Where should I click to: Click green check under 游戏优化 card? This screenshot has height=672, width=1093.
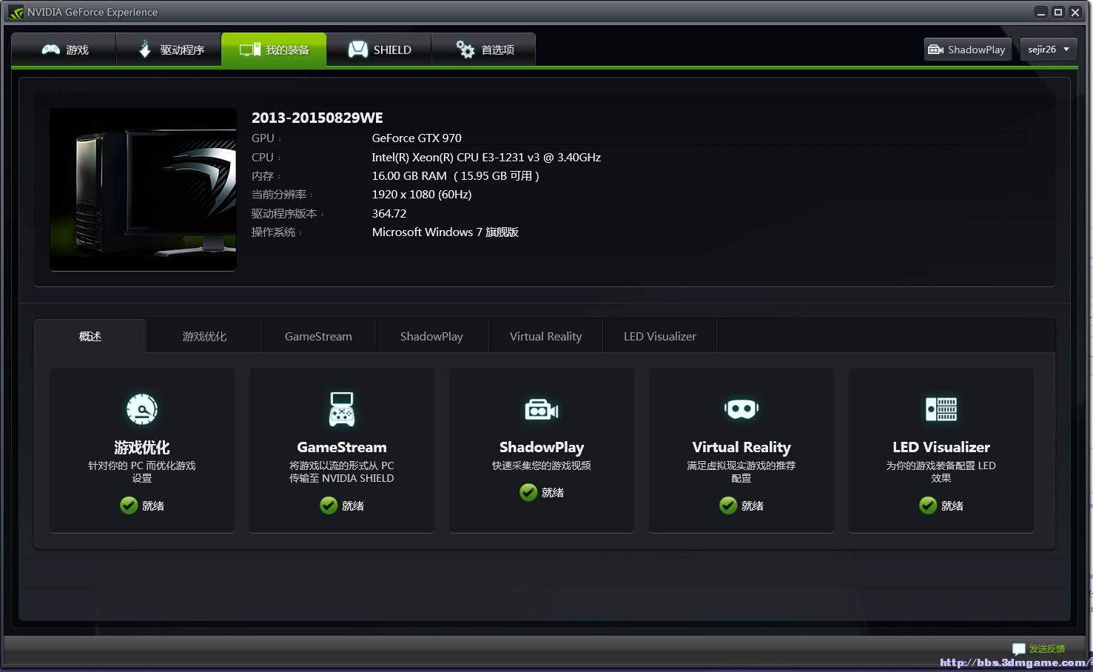129,505
